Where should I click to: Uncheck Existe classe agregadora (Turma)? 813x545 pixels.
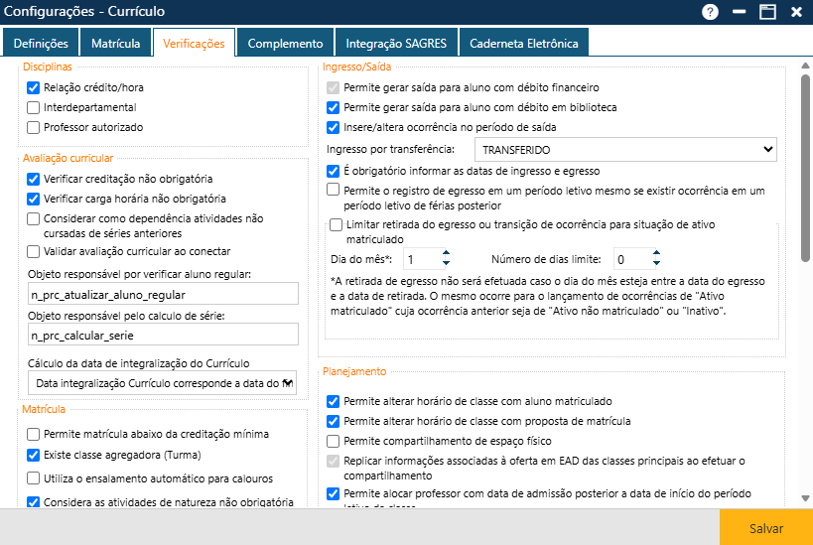pyautogui.click(x=33, y=455)
